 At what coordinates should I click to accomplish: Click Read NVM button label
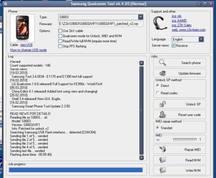point(193,160)
